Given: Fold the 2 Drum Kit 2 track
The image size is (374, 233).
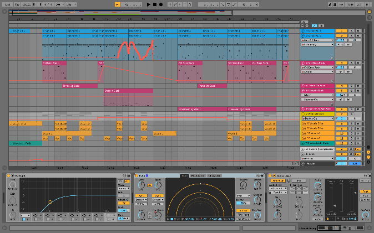Looking at the screenshot, I should coord(302,36).
